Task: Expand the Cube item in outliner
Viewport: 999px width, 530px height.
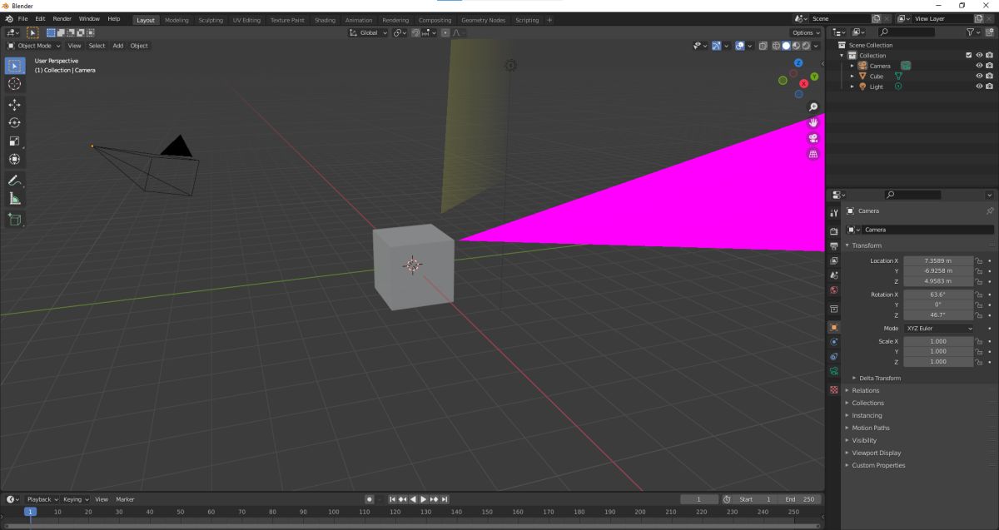Action: pyautogui.click(x=852, y=77)
